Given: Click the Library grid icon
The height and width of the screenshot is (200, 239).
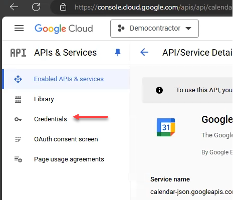Looking at the screenshot, I should tap(18, 99).
